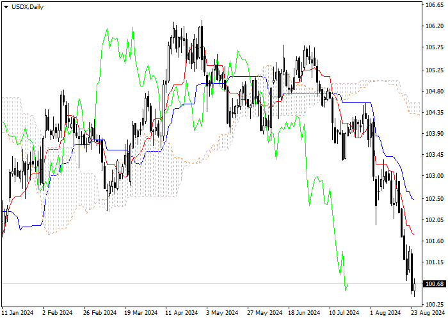The image size is (448, 320).
Task: Click the 26 Feb 2024 date label
Action: coord(100,313)
